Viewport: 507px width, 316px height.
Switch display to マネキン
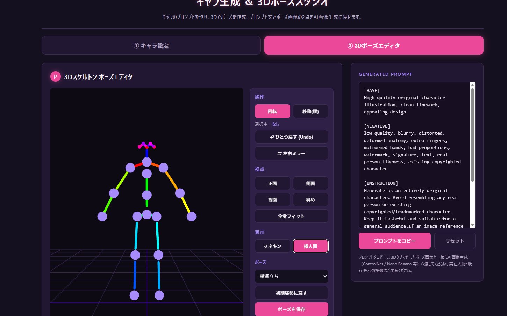point(272,246)
